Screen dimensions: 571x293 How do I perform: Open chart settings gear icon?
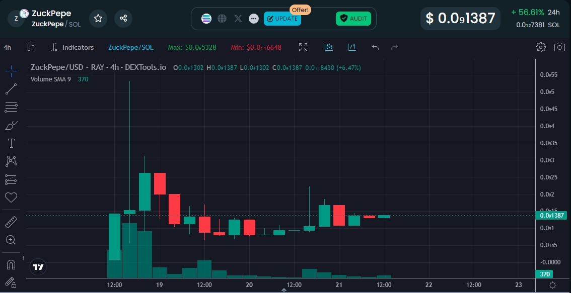coord(541,47)
